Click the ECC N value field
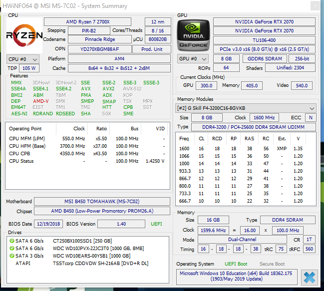This screenshot has width=324, height=291. pyautogui.click(x=311, y=118)
